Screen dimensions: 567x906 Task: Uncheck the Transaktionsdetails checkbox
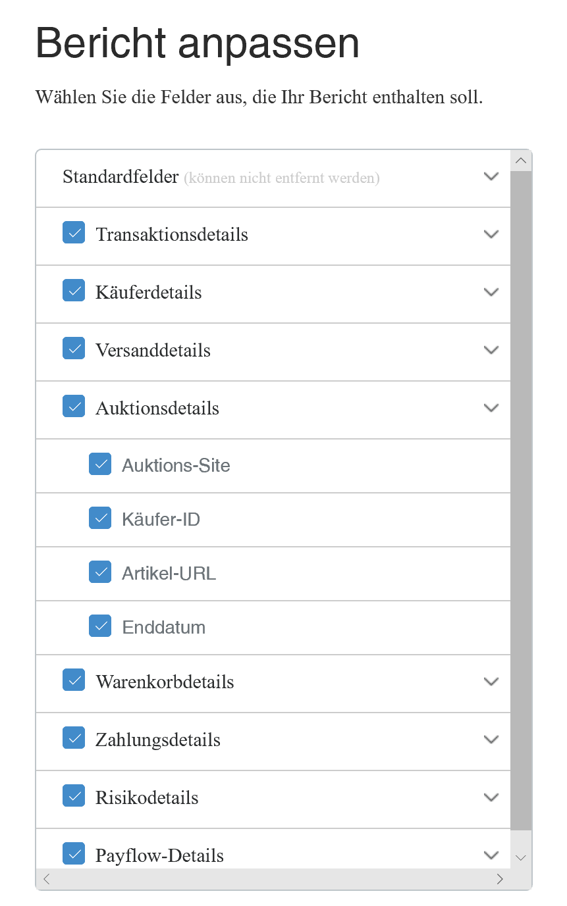pyautogui.click(x=74, y=232)
